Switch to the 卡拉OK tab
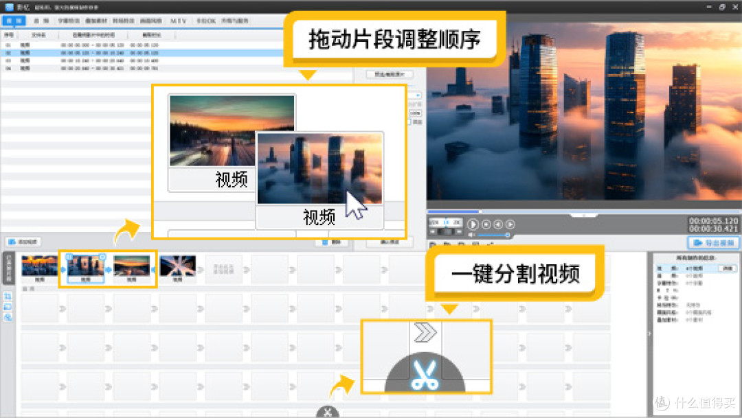The height and width of the screenshot is (418, 742). pyautogui.click(x=206, y=21)
